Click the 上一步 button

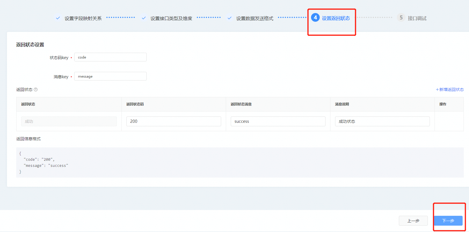point(413,221)
